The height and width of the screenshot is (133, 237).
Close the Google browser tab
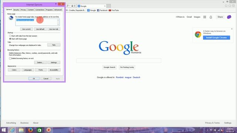(x=105, y=6)
